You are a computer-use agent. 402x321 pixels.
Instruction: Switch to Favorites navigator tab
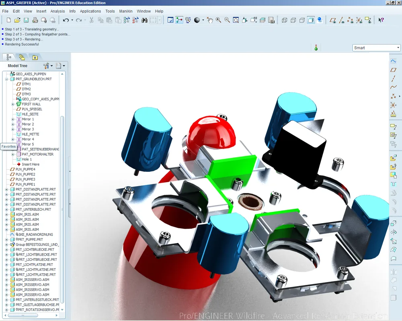click(x=35, y=57)
